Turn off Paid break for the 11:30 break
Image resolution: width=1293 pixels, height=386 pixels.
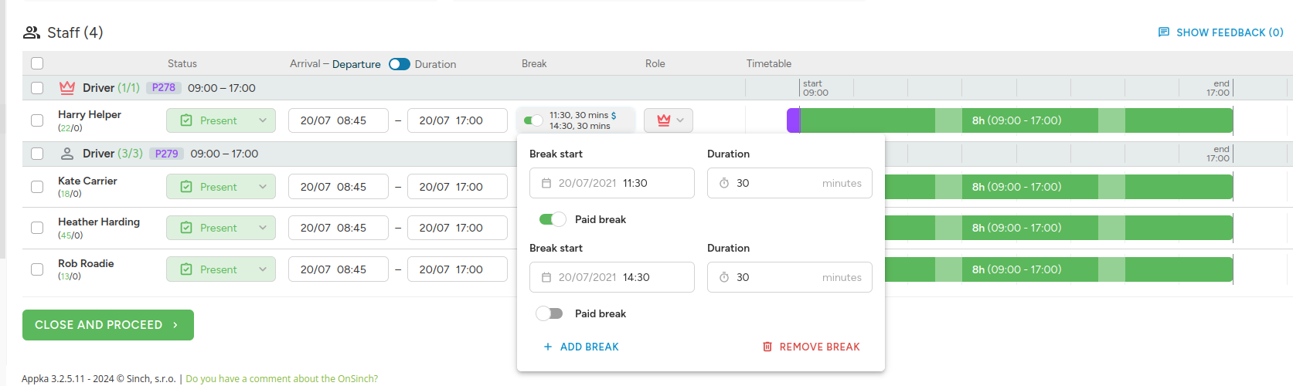pyautogui.click(x=553, y=219)
